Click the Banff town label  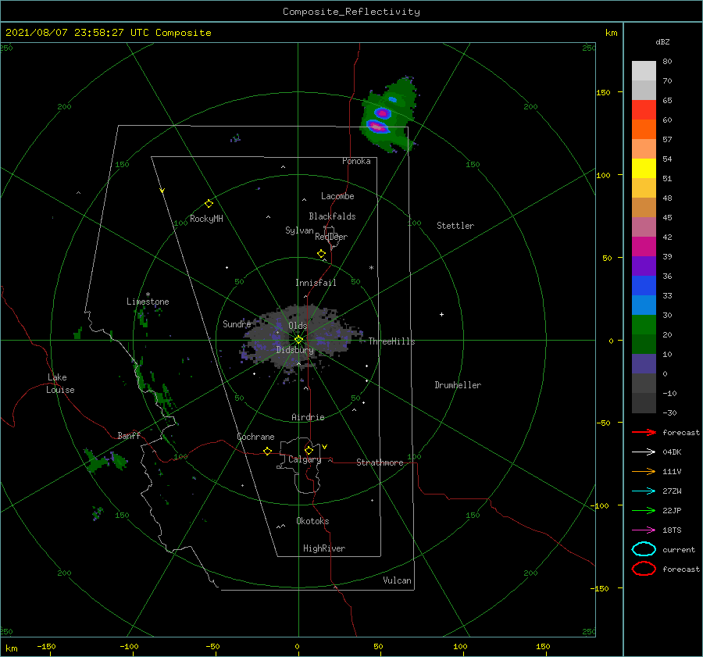point(129,435)
